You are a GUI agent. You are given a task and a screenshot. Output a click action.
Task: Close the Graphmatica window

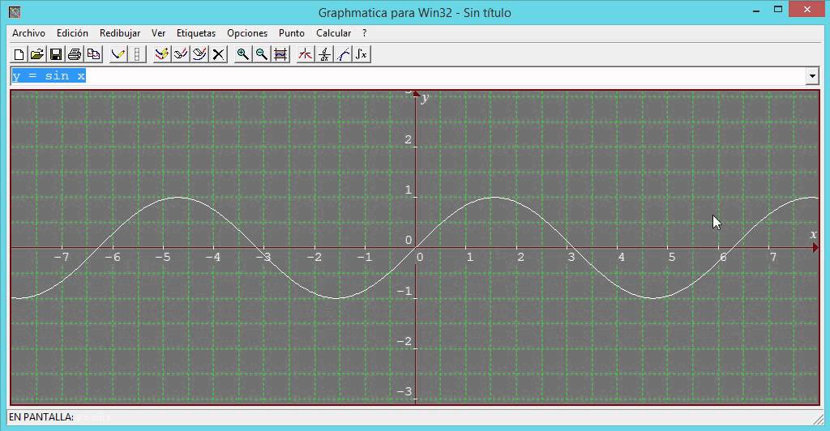[x=807, y=10]
